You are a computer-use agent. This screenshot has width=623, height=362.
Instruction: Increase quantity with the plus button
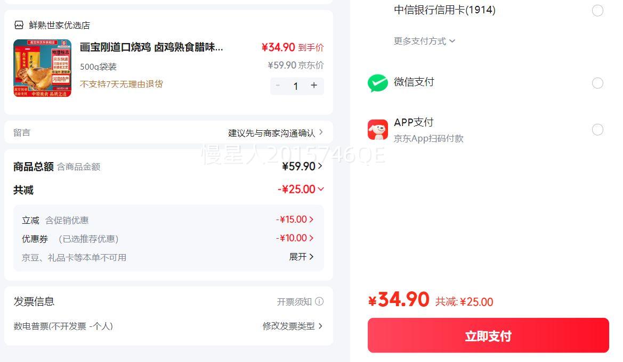tap(314, 86)
